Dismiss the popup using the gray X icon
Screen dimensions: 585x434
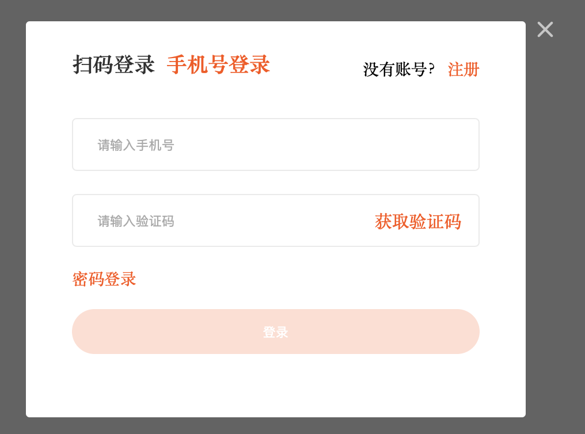545,29
